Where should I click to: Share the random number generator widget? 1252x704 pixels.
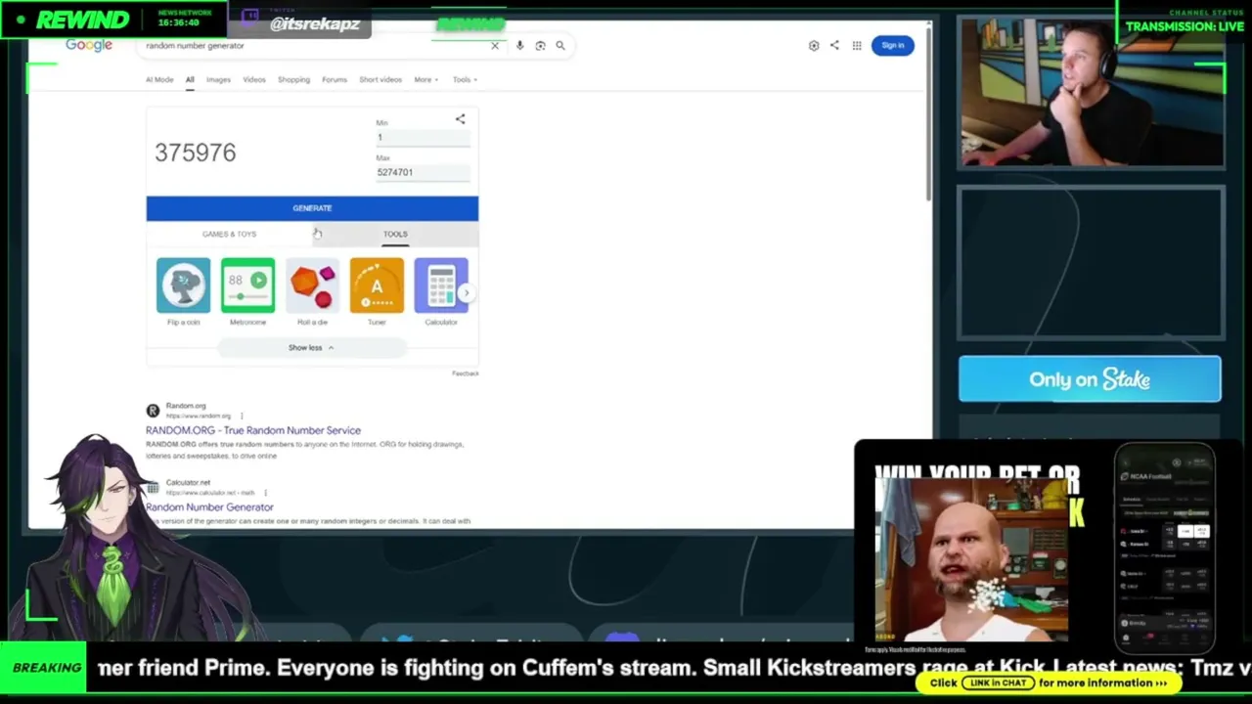coord(460,119)
